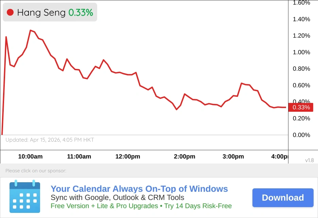Click the red Hang Seng legend dot
This screenshot has height=218, width=318.
click(10, 13)
